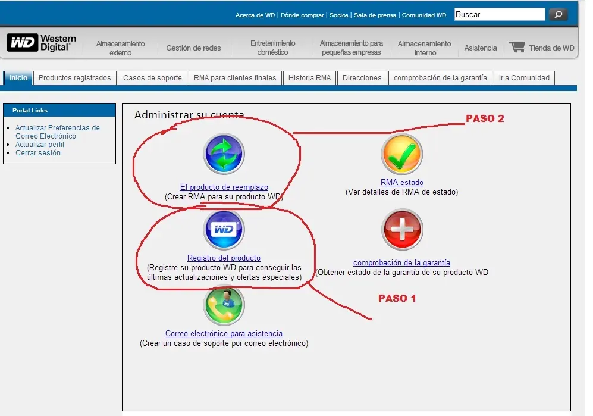593x416 pixels.
Task: Switch to Casos de soporte tab
Action: (x=152, y=77)
